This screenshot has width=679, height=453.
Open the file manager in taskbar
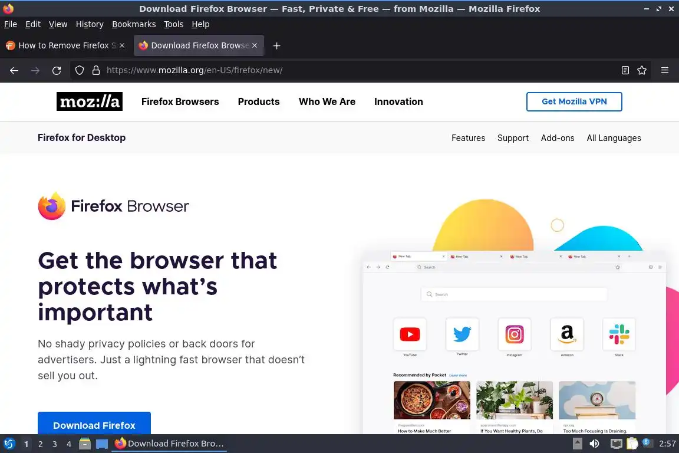[85, 444]
